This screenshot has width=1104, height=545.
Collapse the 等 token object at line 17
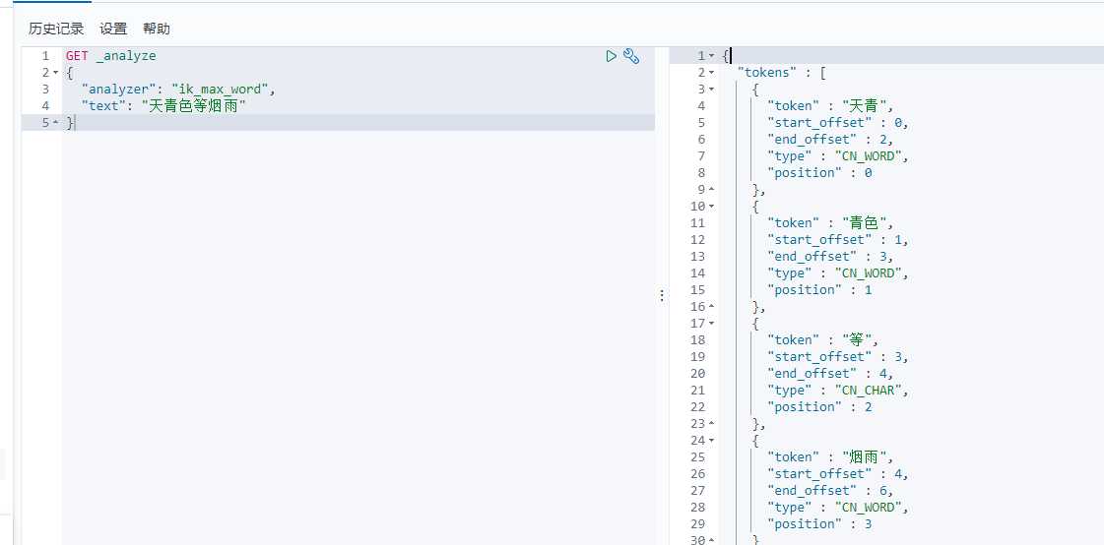click(x=711, y=324)
